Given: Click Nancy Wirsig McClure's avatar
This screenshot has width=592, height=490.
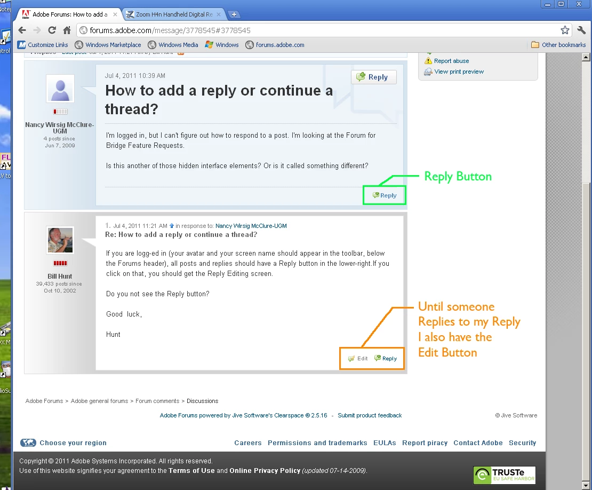Looking at the screenshot, I should tap(60, 89).
